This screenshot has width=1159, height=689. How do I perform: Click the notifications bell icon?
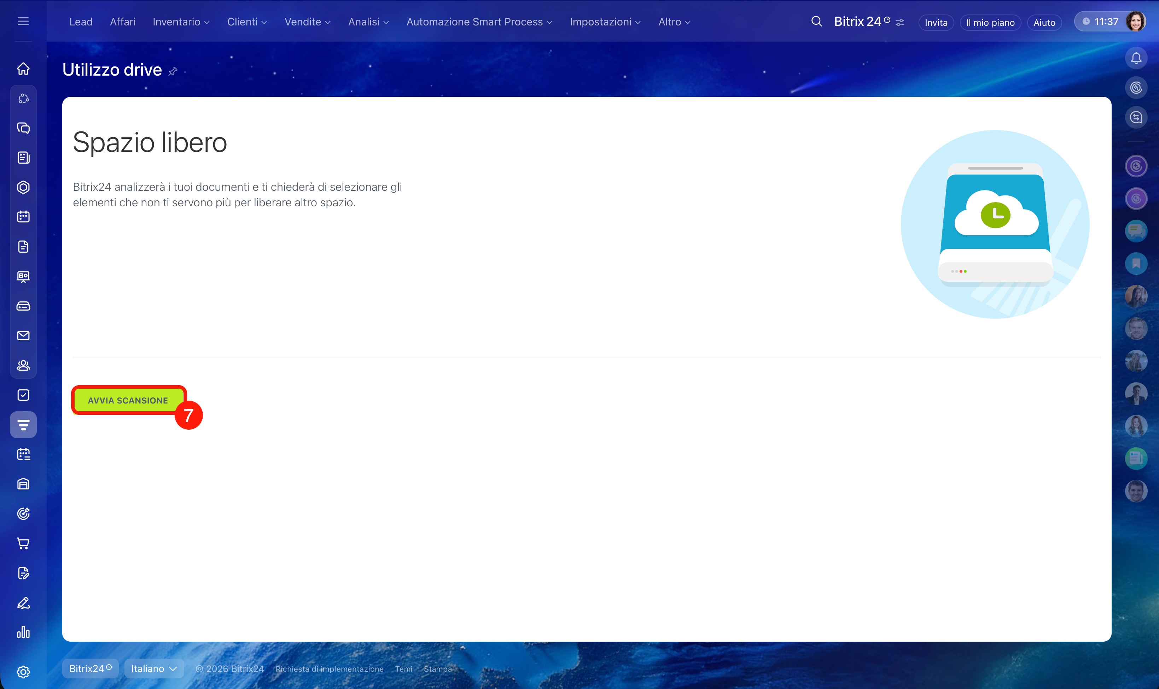pyautogui.click(x=1136, y=58)
